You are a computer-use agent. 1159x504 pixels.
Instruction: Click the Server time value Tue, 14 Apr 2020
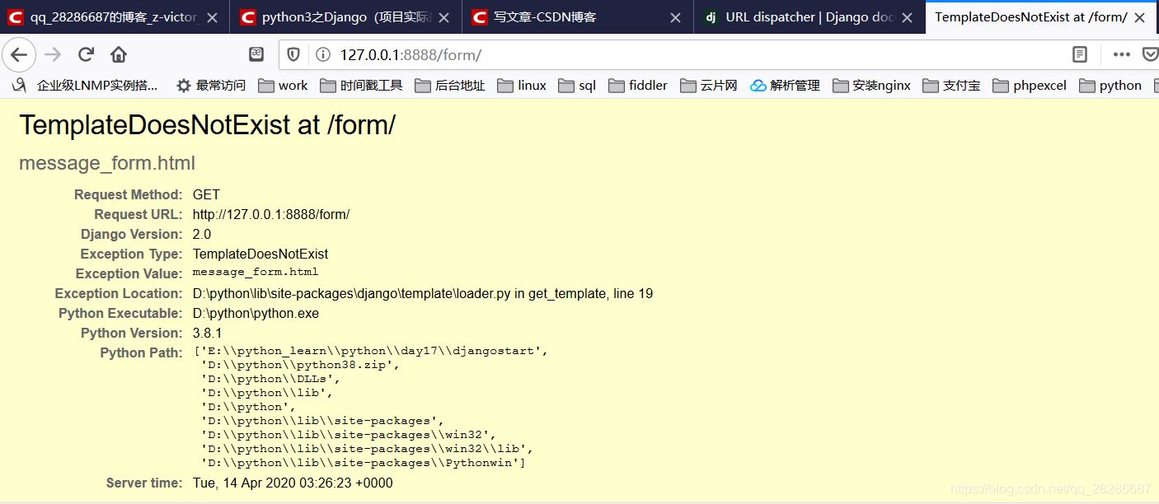293,483
